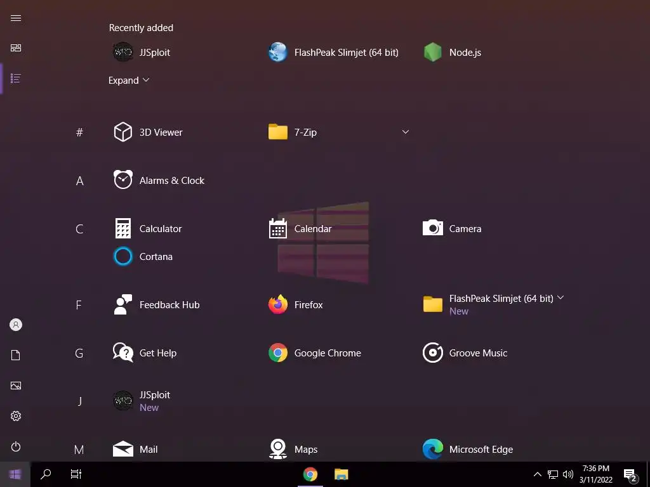The height and width of the screenshot is (487, 650).
Task: Open the 7-Zip folder icon
Action: (x=278, y=132)
